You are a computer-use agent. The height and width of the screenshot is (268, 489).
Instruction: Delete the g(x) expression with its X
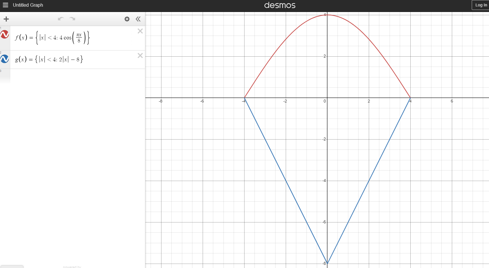point(140,55)
